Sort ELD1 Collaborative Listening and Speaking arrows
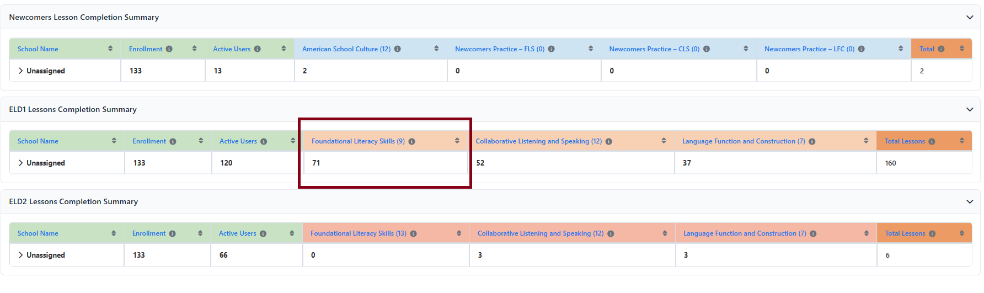The height and width of the screenshot is (293, 984). pos(664,141)
